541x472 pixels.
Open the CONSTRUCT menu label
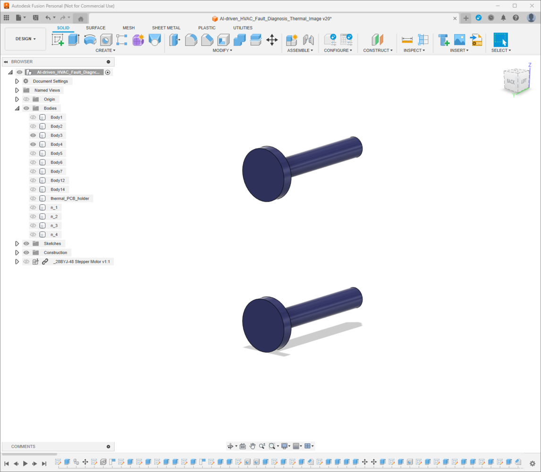coord(378,51)
